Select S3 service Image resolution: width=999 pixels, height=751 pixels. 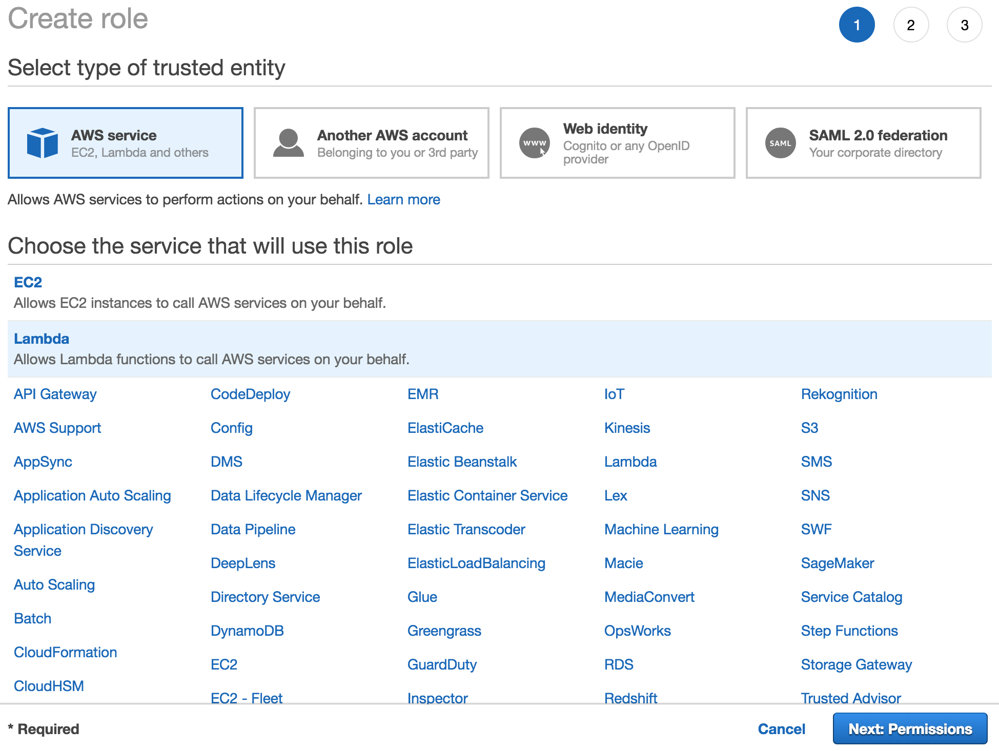point(809,428)
